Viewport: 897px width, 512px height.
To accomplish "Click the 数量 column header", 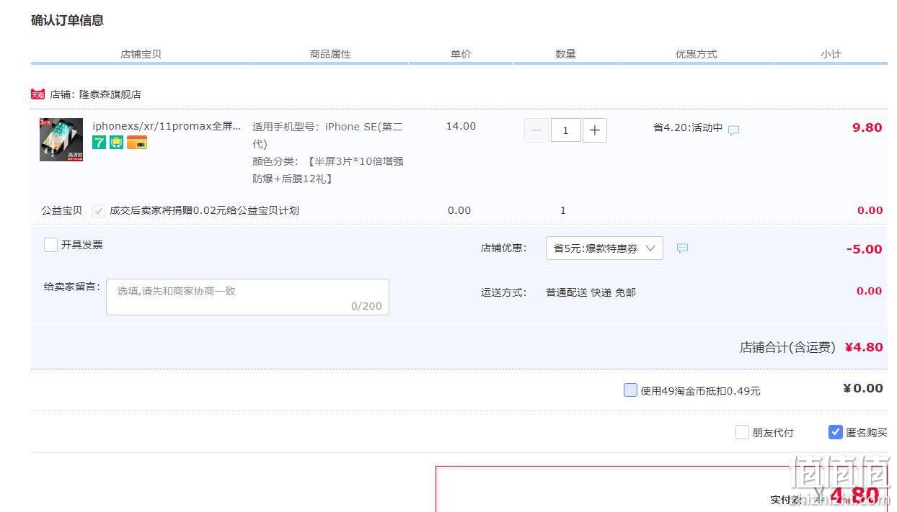I will 565,54.
